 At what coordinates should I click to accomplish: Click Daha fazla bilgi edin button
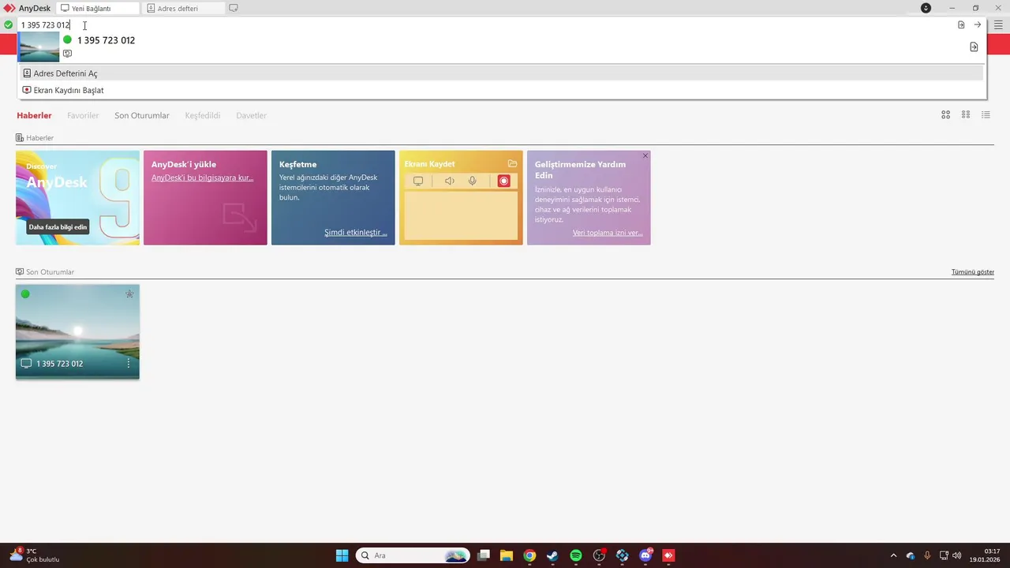[58, 227]
